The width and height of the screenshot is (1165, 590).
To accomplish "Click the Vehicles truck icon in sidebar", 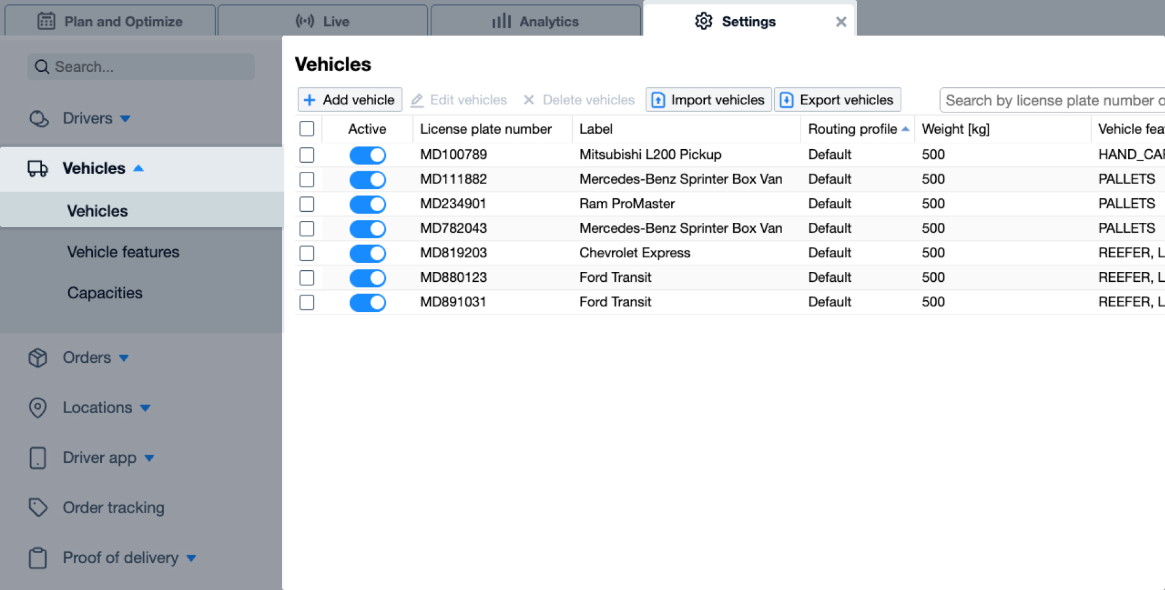I will [x=38, y=168].
